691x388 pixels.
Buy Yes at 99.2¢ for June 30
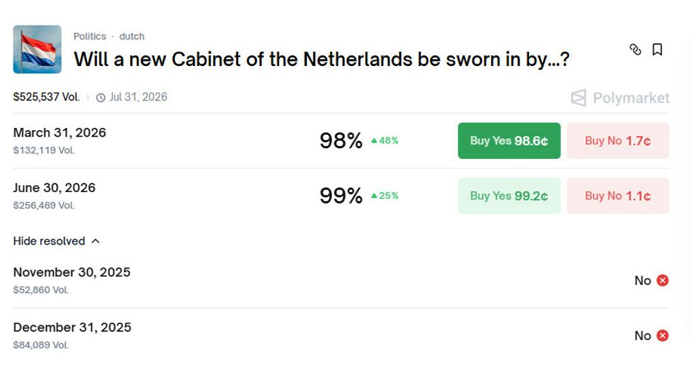[x=509, y=196]
